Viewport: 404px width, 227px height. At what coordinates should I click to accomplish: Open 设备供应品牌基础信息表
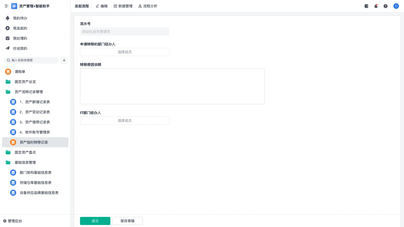point(35,193)
